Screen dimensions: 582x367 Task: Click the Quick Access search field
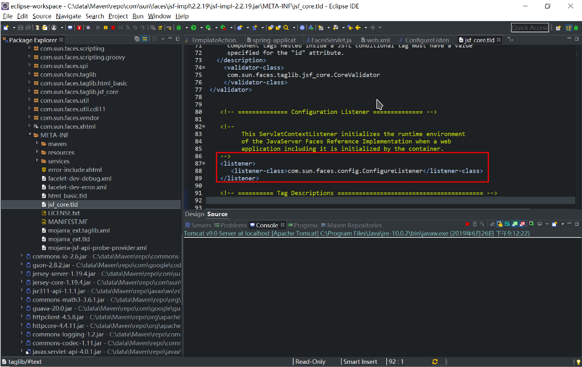(529, 27)
